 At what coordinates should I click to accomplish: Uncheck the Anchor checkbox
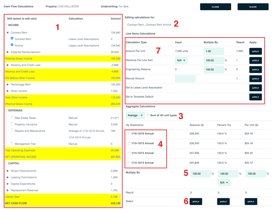point(12,45)
